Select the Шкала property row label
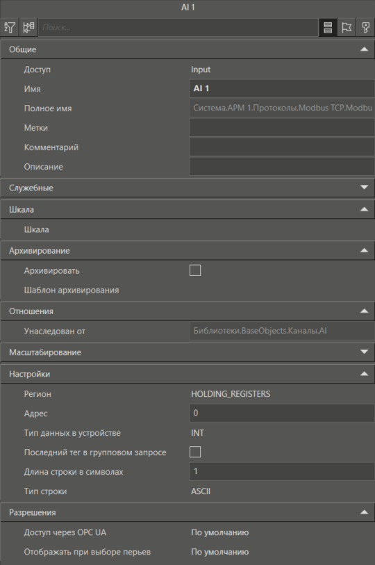The image size is (375, 565). click(36, 229)
